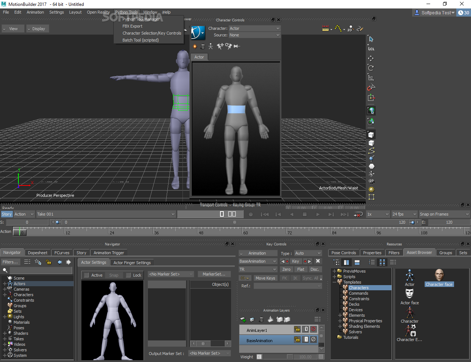Toggle mute on BaseAnimation layer
Viewport: 471px width, 362px height.
click(314, 340)
